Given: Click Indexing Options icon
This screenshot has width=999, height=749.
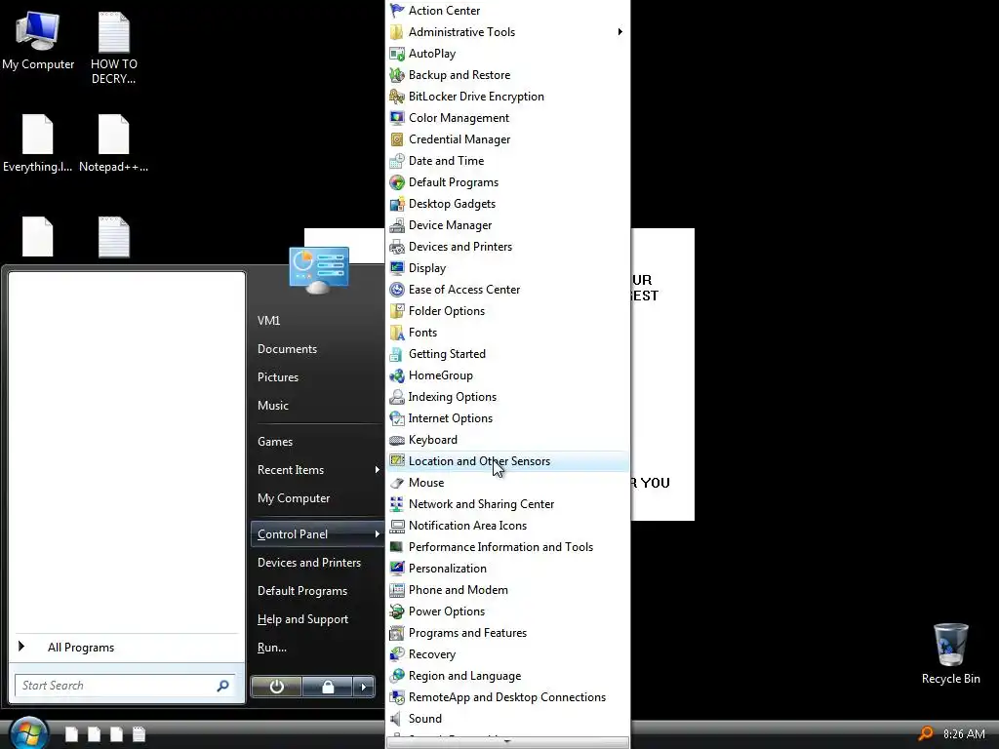Looking at the screenshot, I should pyautogui.click(x=397, y=397).
